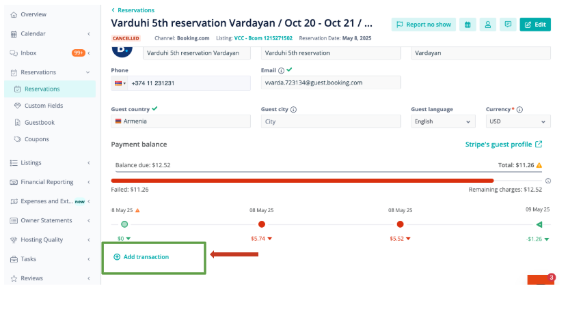Screen dimensions: 568x311
Task: Click info icon at payment bar end
Action: coord(548,181)
